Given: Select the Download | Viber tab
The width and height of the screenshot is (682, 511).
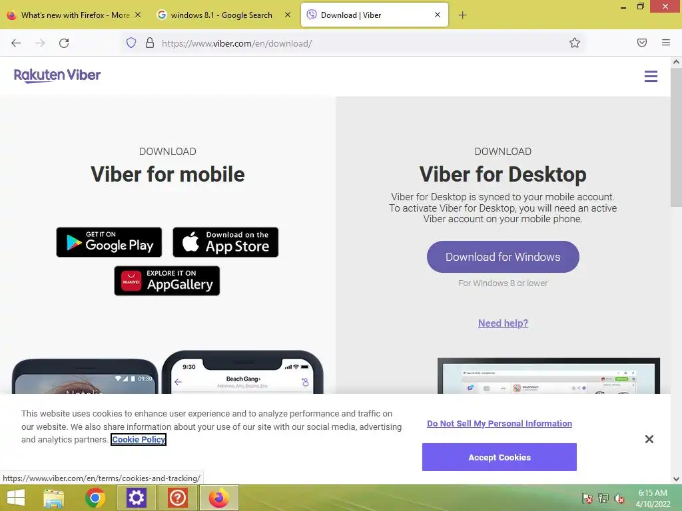Looking at the screenshot, I should (374, 15).
